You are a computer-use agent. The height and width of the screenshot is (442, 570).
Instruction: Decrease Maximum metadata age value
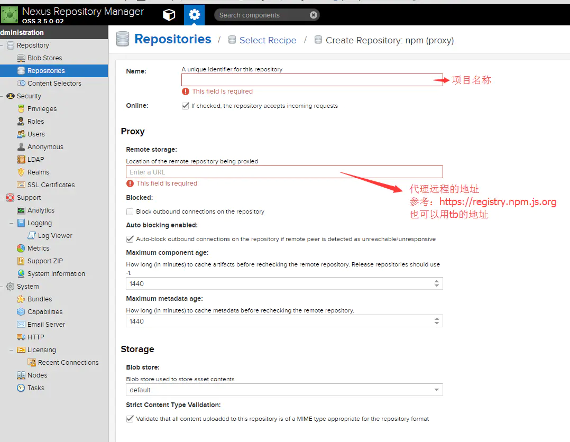coord(437,323)
